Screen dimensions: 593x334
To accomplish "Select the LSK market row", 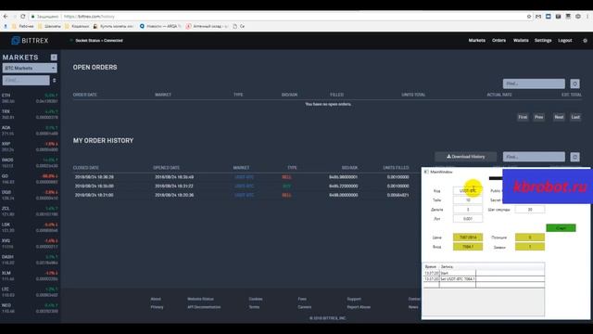I will 30,227.
